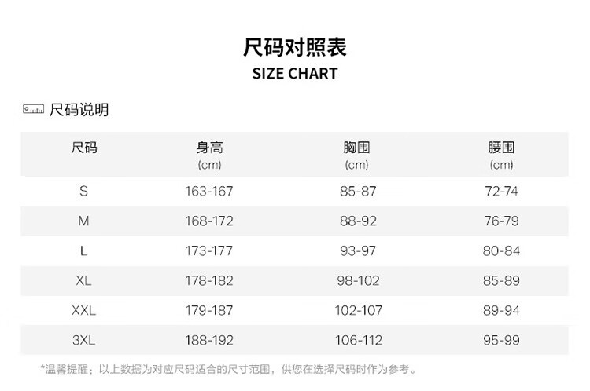
Task: Click the SIZE CHART subtitle
Action: click(x=295, y=73)
